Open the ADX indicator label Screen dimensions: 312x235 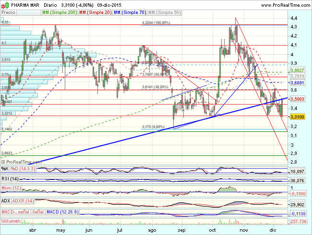[x=6, y=201]
